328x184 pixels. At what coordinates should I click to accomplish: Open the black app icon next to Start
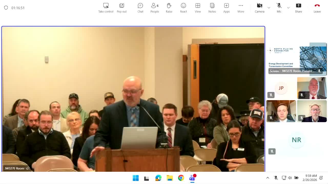coord(147,178)
